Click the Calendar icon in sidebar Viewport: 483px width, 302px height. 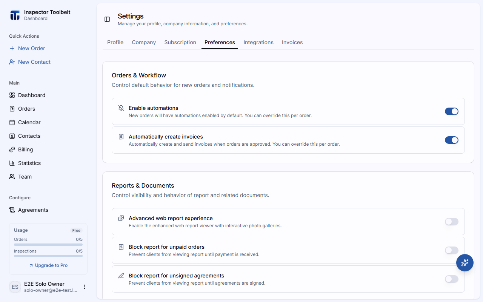12,122
